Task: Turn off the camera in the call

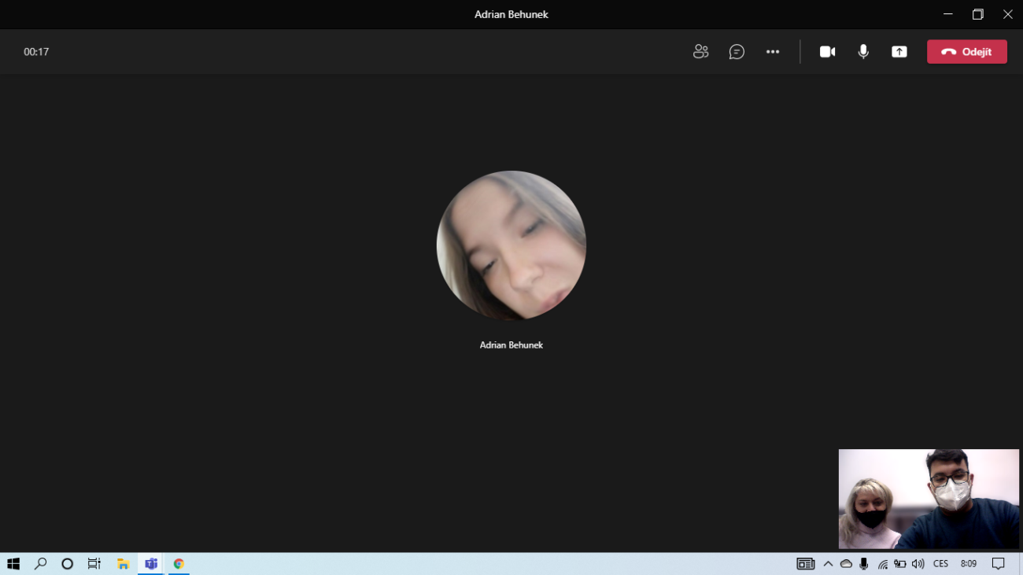Action: tap(827, 52)
